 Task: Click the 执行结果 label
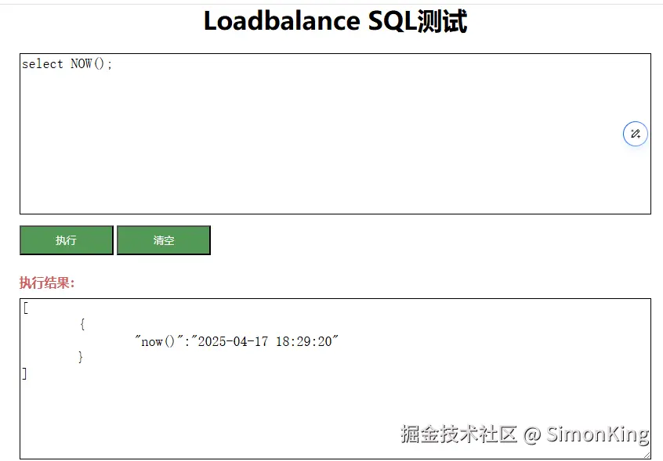47,283
